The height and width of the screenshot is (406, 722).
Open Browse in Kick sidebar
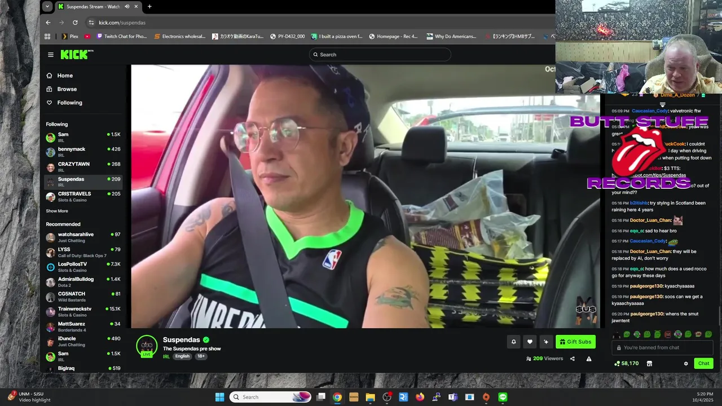61,89
